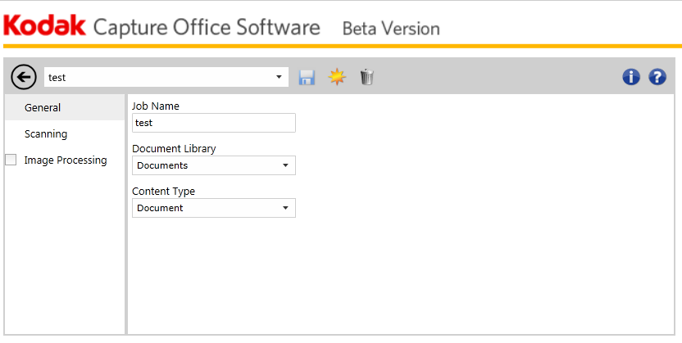The image size is (682, 343).
Task: Open help with the question mark icon
Action: tap(657, 77)
